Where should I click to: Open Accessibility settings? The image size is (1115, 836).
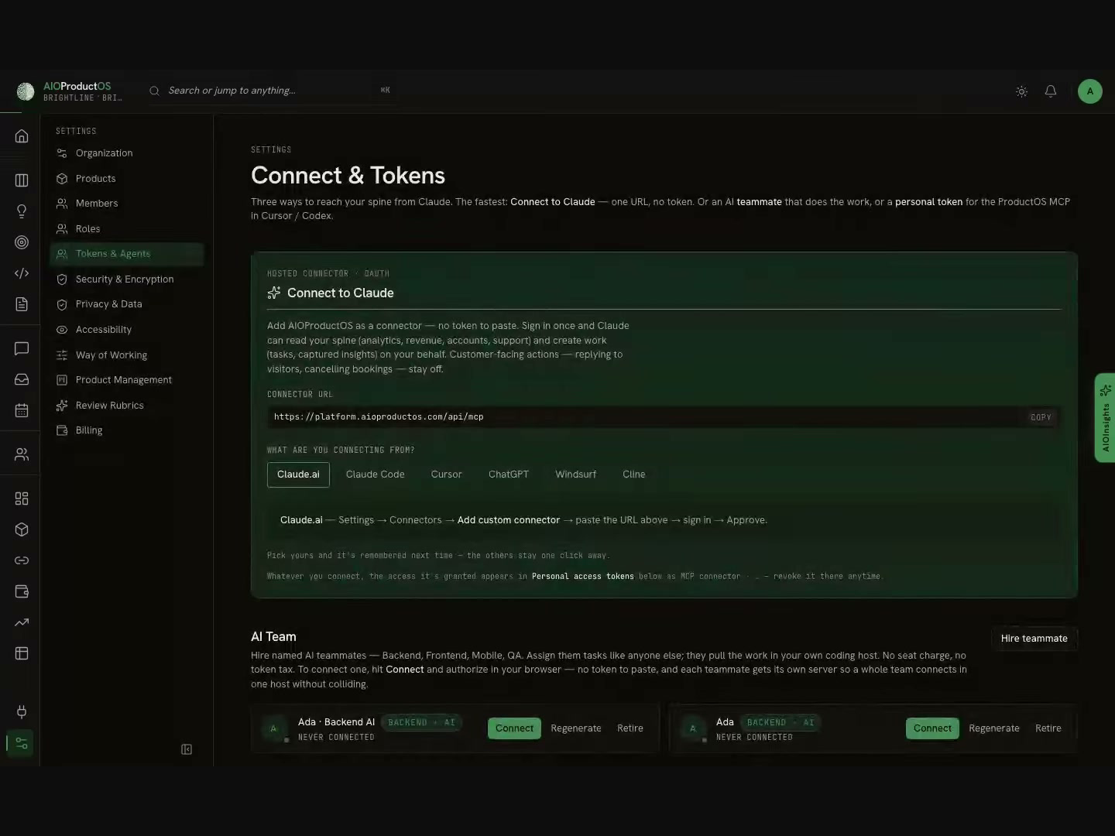[x=127, y=330]
